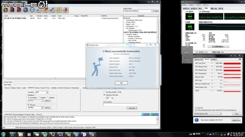Open GPU-Z NVIDIA GeForce device dropdown
This screenshot has width=245, height=137.
pos(208,114)
